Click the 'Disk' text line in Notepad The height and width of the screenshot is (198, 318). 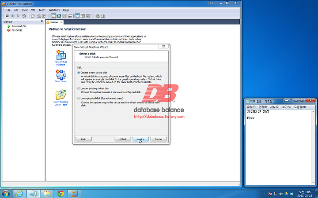(x=250, y=118)
